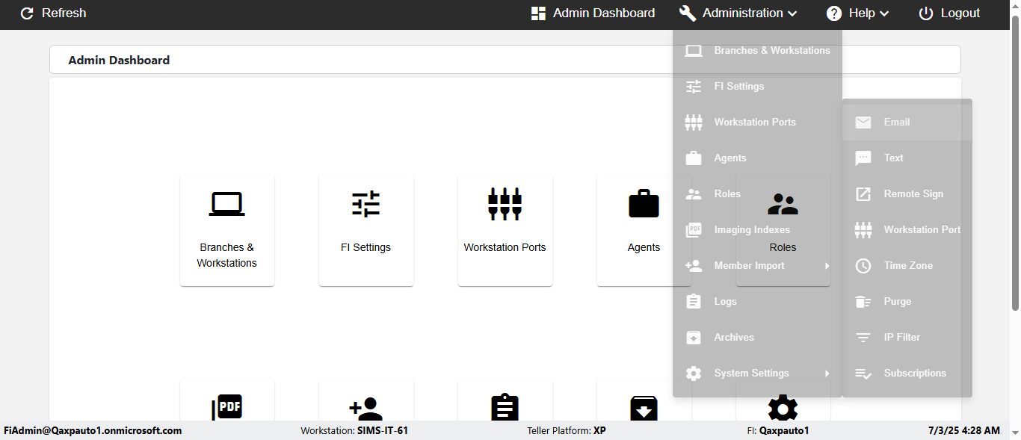Viewport: 1021px width, 440px height.
Task: Expand System Settings submenu arrow
Action: [827, 374]
